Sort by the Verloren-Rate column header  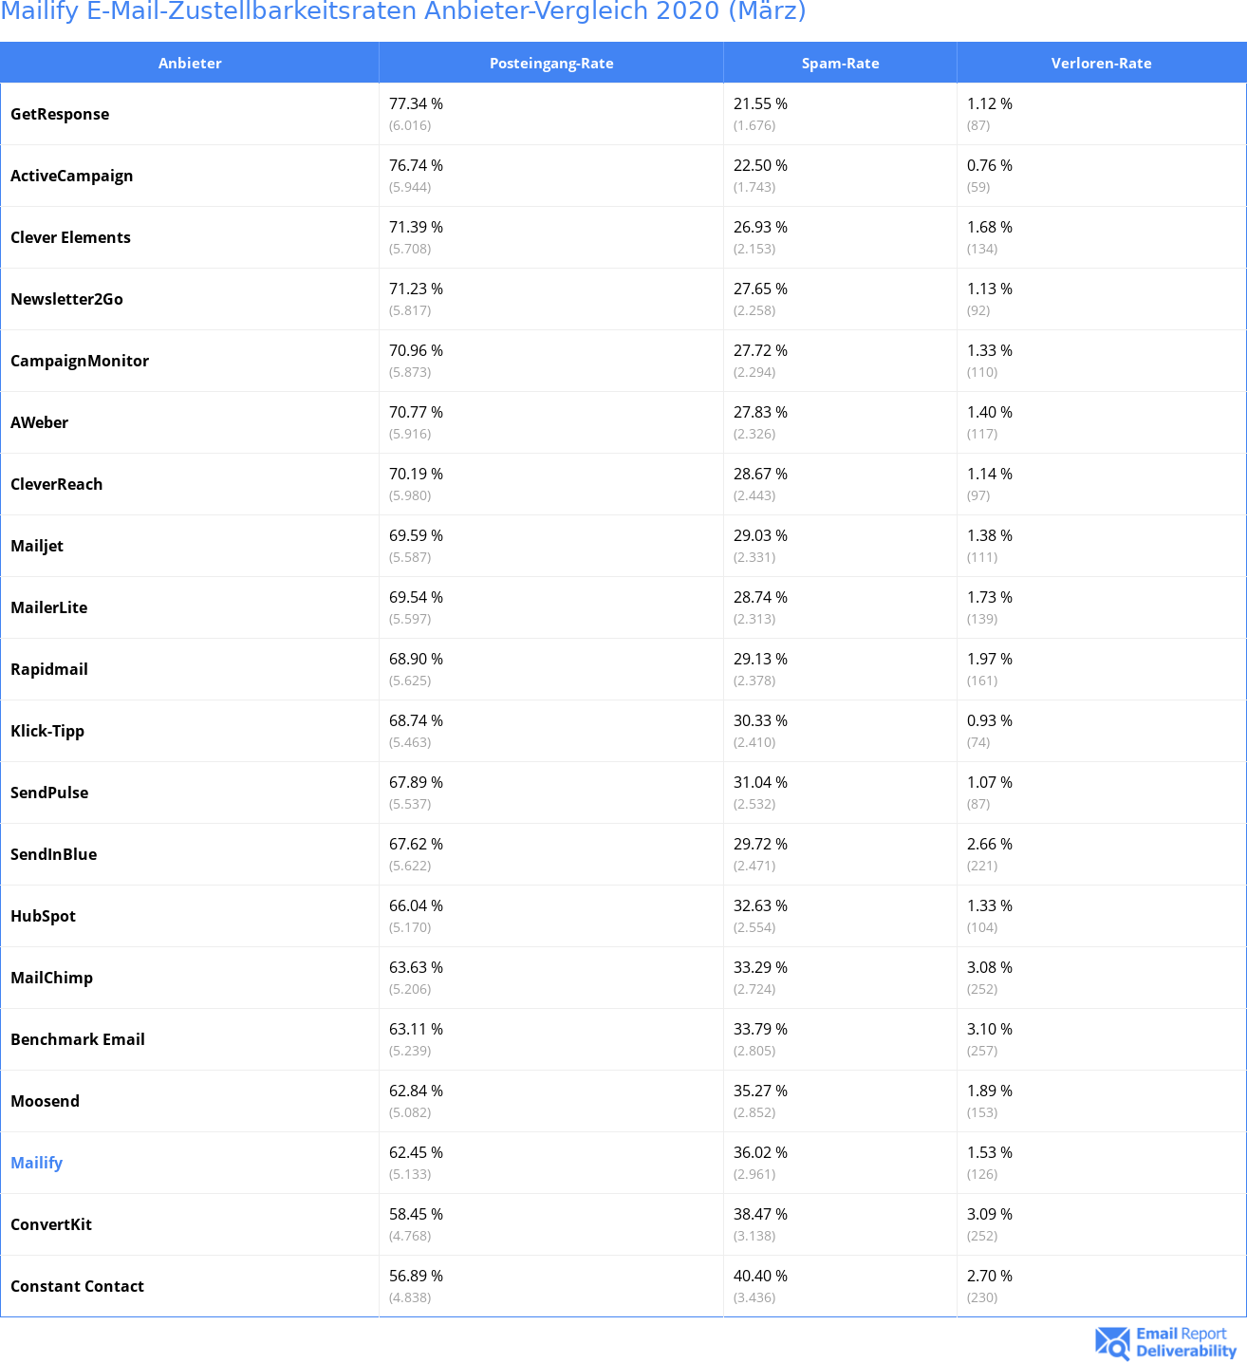click(1101, 63)
